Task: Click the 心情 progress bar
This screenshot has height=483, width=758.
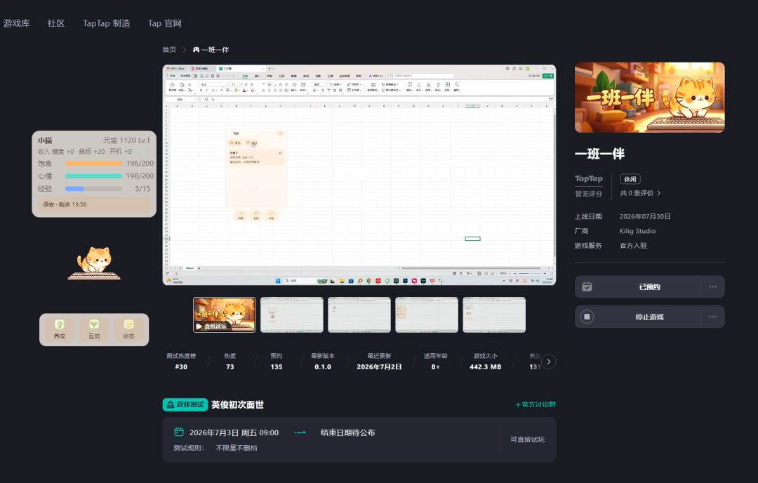Action: [x=93, y=176]
